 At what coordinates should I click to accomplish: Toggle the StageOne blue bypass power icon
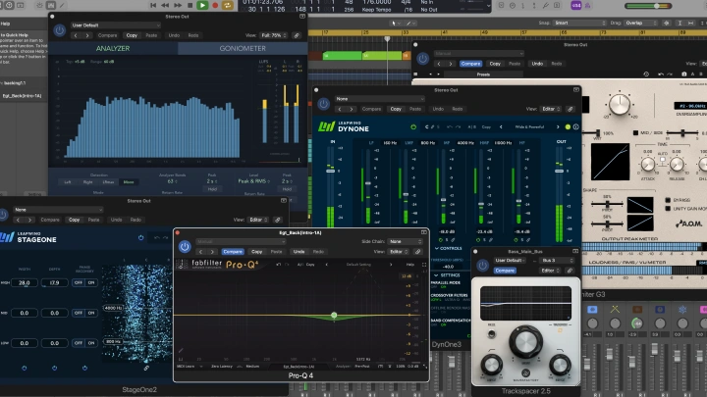point(141,237)
